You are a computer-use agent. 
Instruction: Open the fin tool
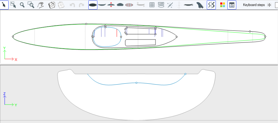point(200,5)
